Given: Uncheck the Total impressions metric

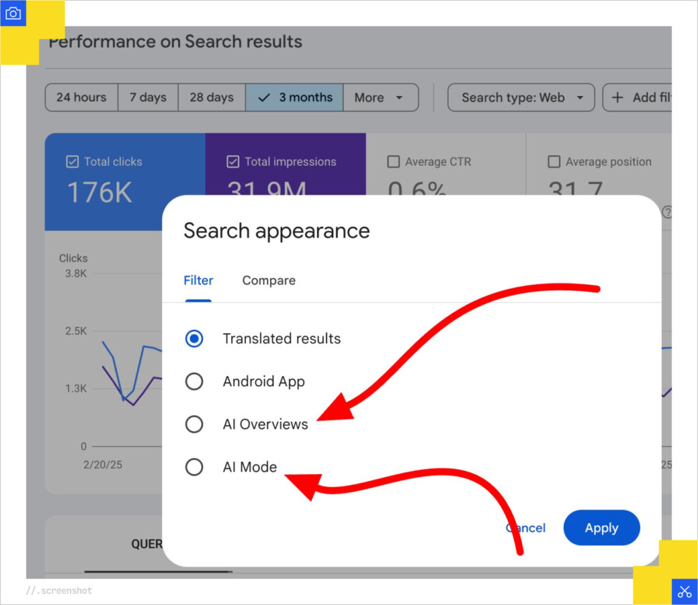Looking at the screenshot, I should [x=233, y=162].
